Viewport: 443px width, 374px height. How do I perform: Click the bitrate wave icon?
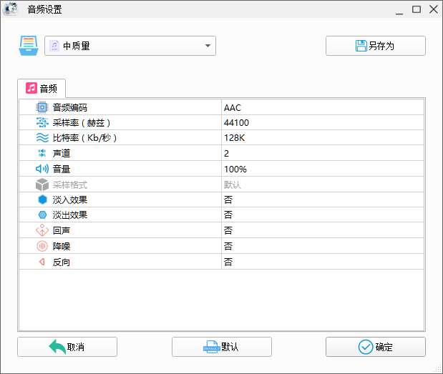(42, 138)
